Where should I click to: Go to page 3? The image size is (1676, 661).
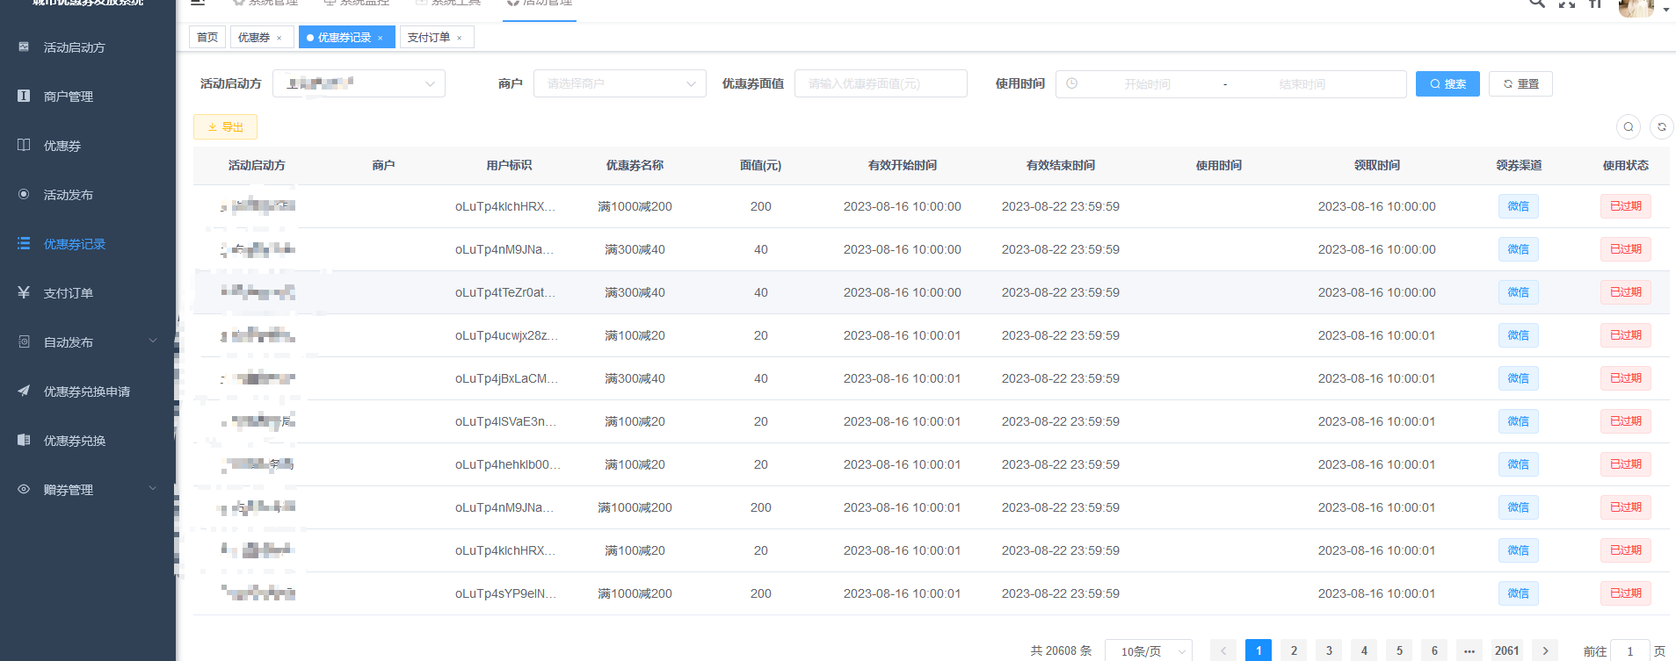[x=1329, y=650]
